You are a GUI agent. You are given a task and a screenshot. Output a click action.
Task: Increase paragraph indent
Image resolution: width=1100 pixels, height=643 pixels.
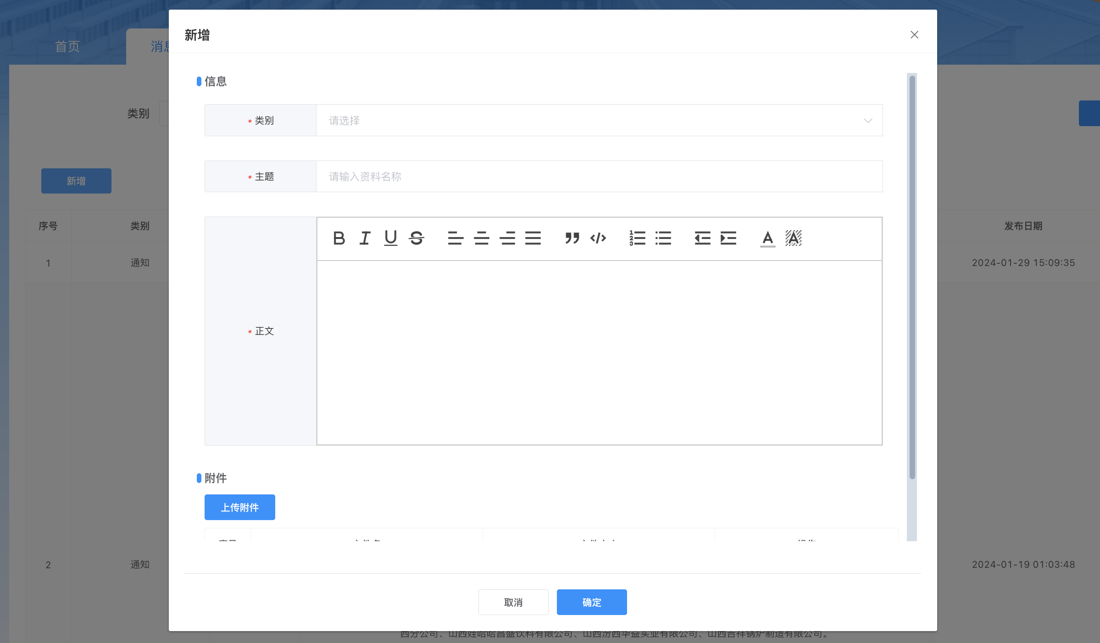(728, 238)
